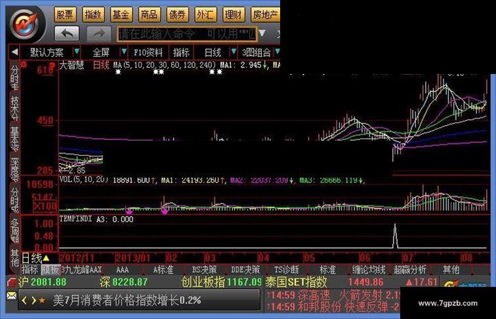Open news headline 美7月消费者价格指数增长0.2%
The height and width of the screenshot is (319, 496).
point(127,301)
